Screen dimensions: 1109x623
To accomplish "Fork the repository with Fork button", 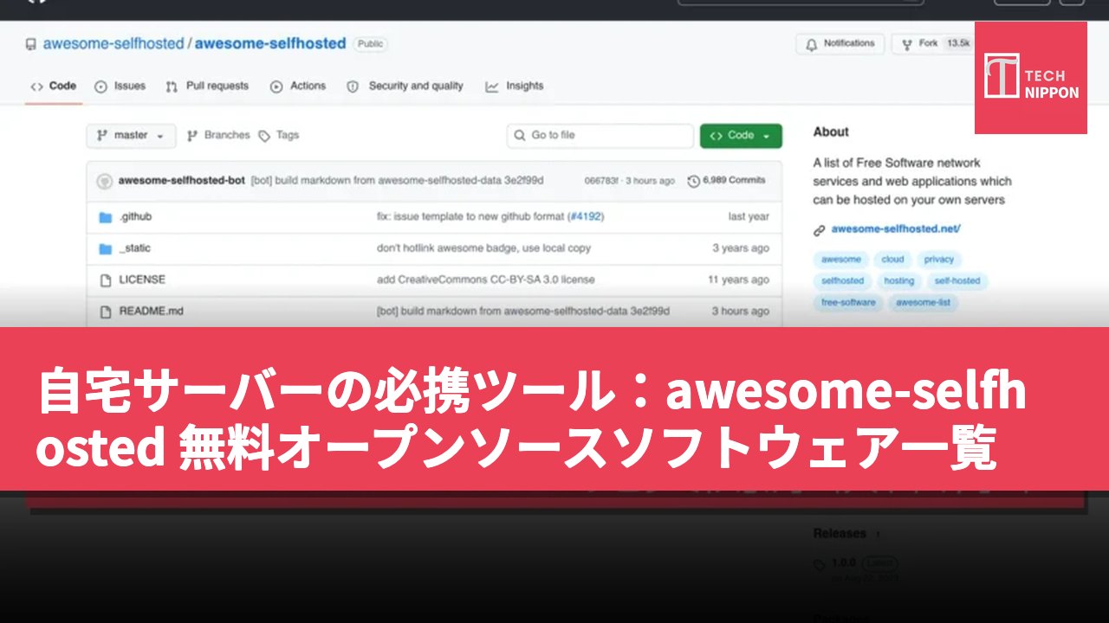I will (x=931, y=43).
